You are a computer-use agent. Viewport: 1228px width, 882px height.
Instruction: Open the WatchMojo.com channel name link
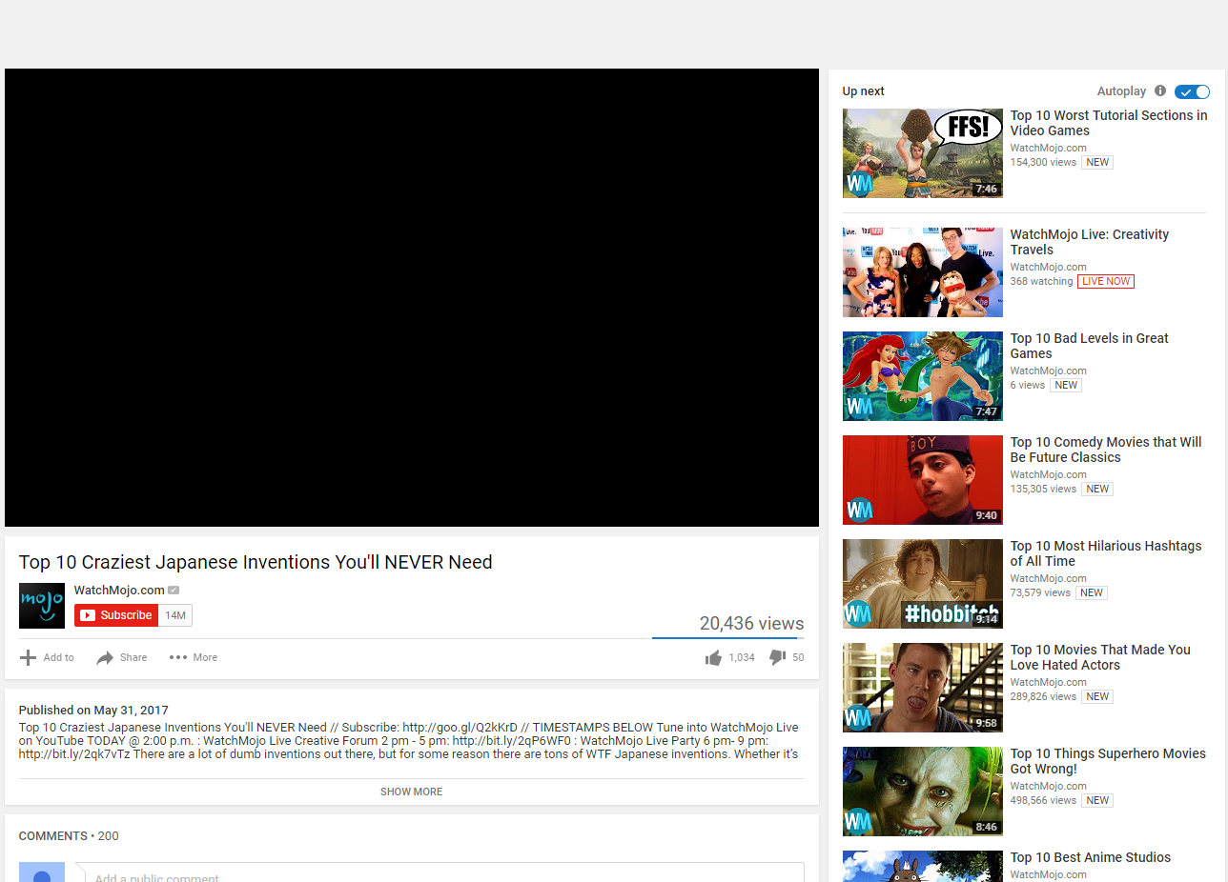(x=119, y=591)
